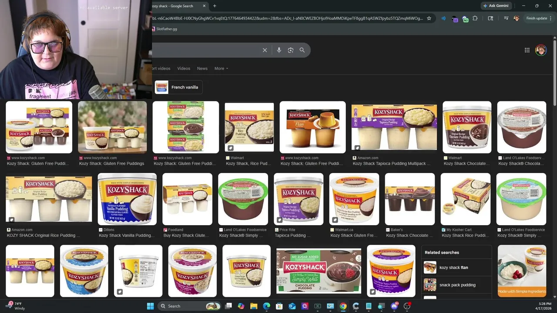Open Task View on the taskbar
The height and width of the screenshot is (313, 557).
228,306
